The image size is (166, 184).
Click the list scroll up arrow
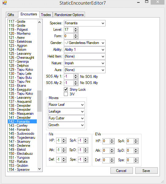pos(39,22)
